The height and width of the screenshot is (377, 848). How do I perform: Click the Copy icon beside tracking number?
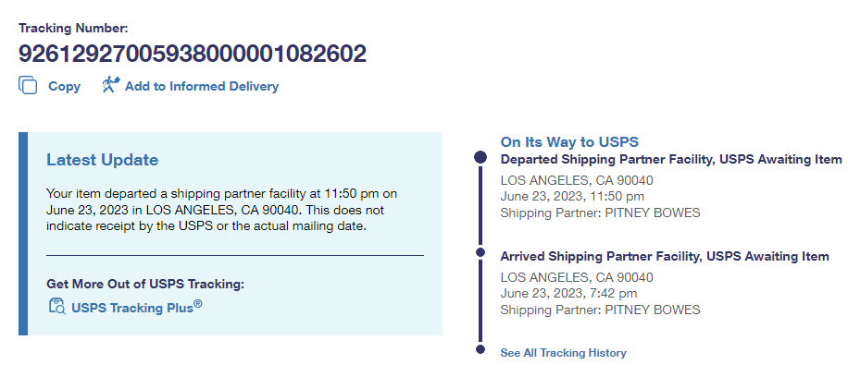click(27, 86)
